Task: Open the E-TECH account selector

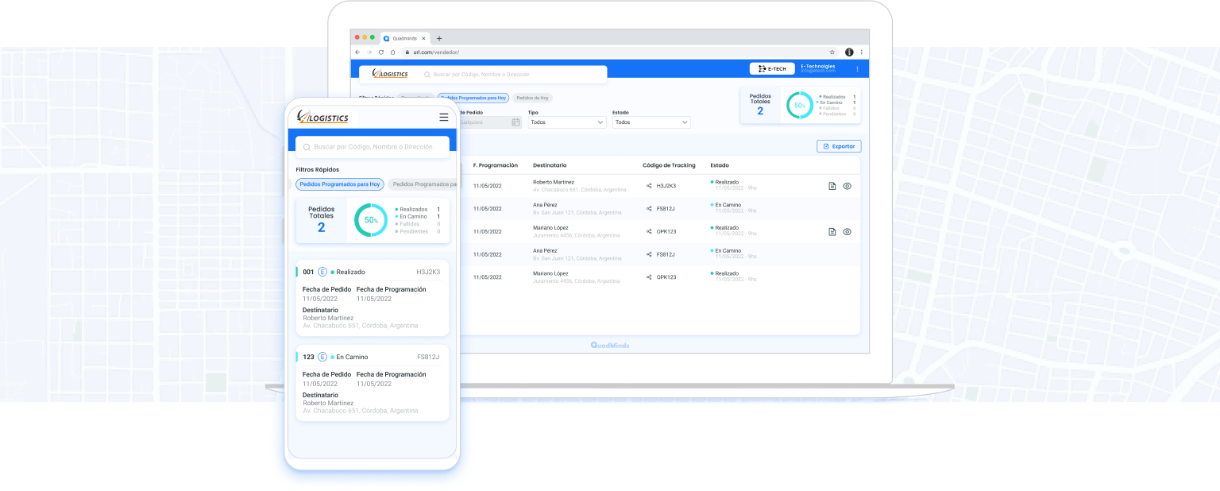Action: (x=772, y=69)
